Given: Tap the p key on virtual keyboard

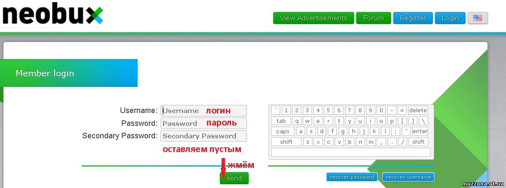Looking at the screenshot, I should tap(392, 121).
